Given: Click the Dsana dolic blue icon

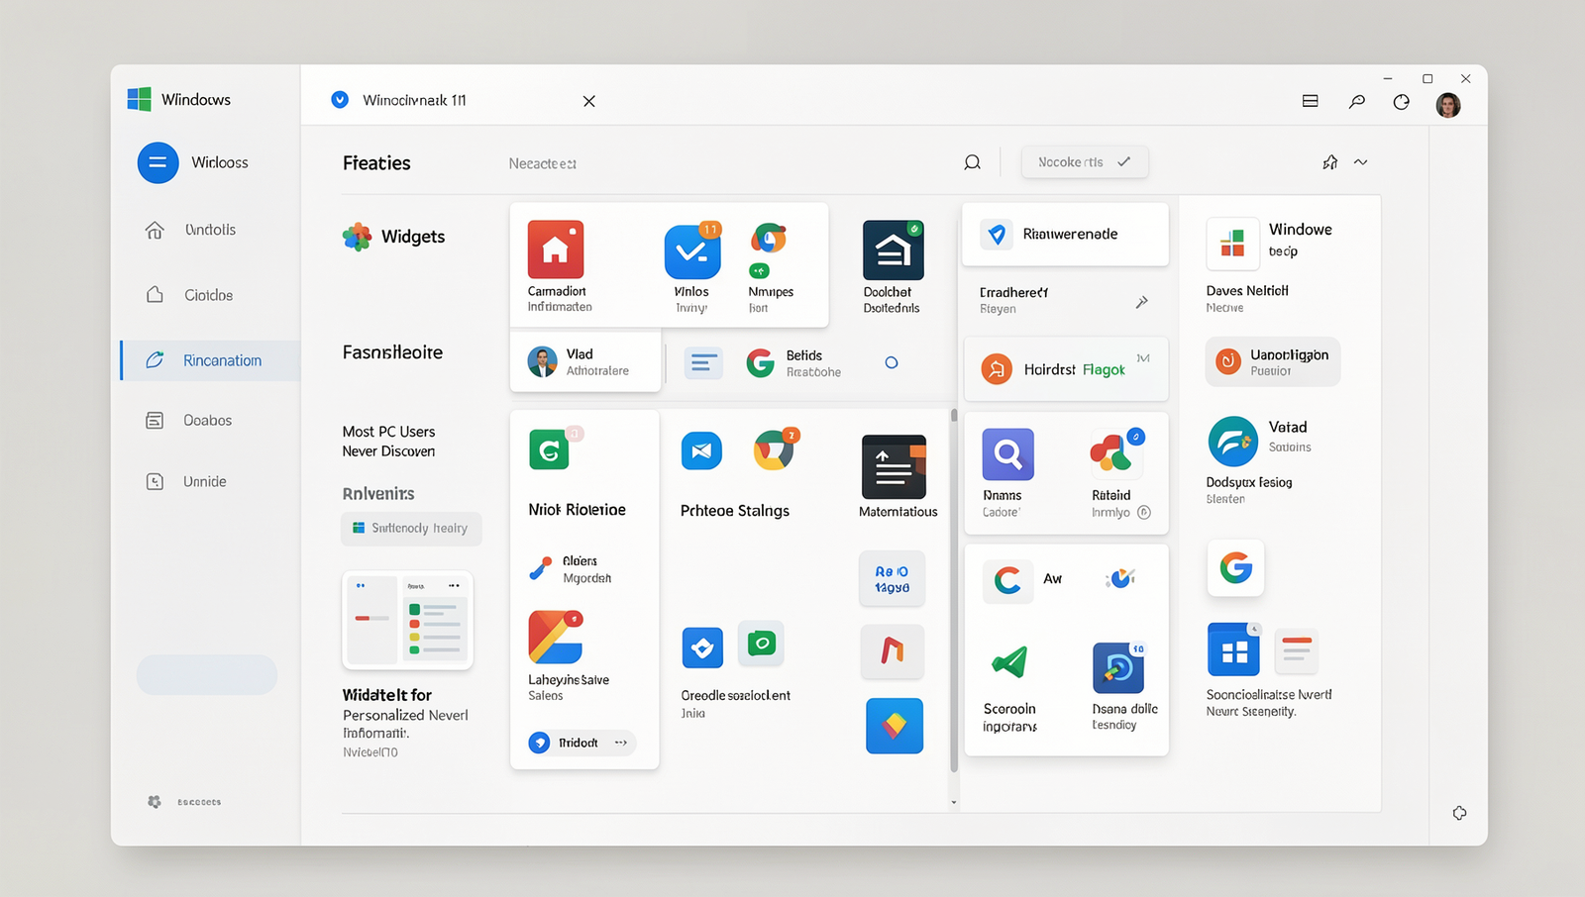Looking at the screenshot, I should coord(1118,667).
